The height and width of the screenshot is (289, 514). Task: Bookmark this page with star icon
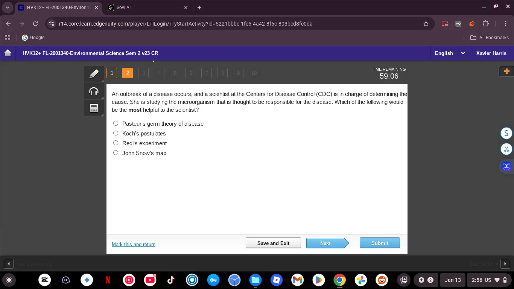coord(426,24)
